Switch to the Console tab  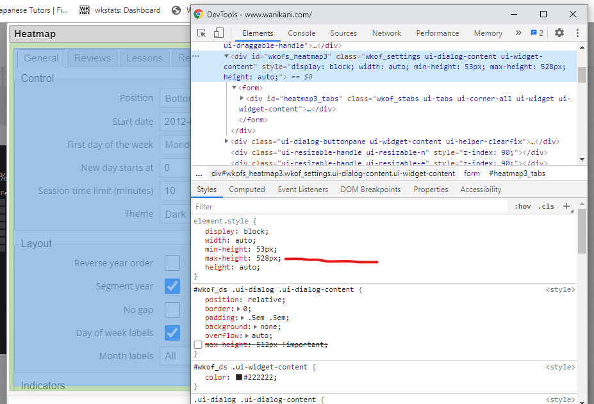point(301,33)
